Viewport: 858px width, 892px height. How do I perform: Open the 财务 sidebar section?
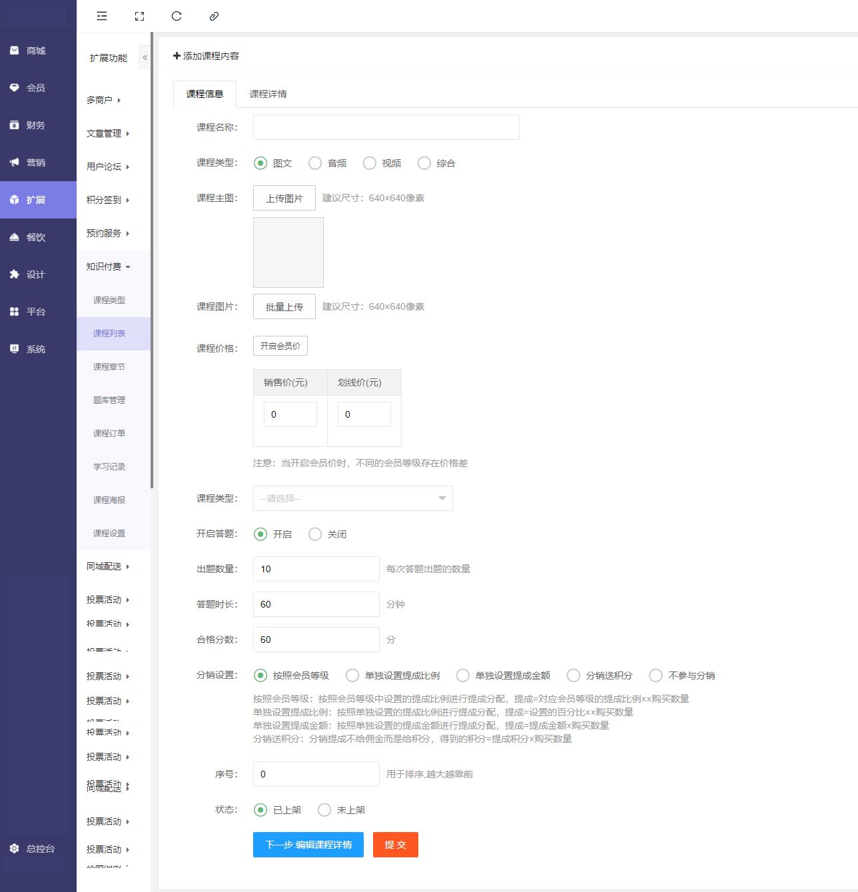pos(35,125)
